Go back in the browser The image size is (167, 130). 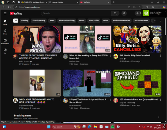[4, 7]
